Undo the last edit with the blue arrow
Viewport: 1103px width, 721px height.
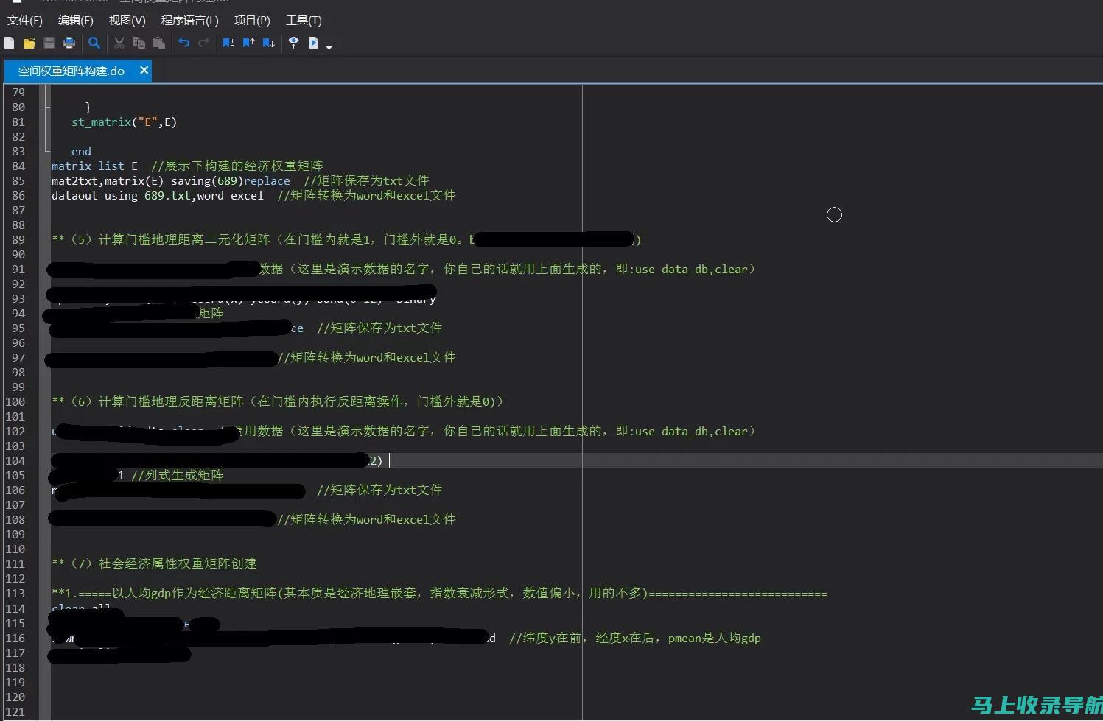183,43
